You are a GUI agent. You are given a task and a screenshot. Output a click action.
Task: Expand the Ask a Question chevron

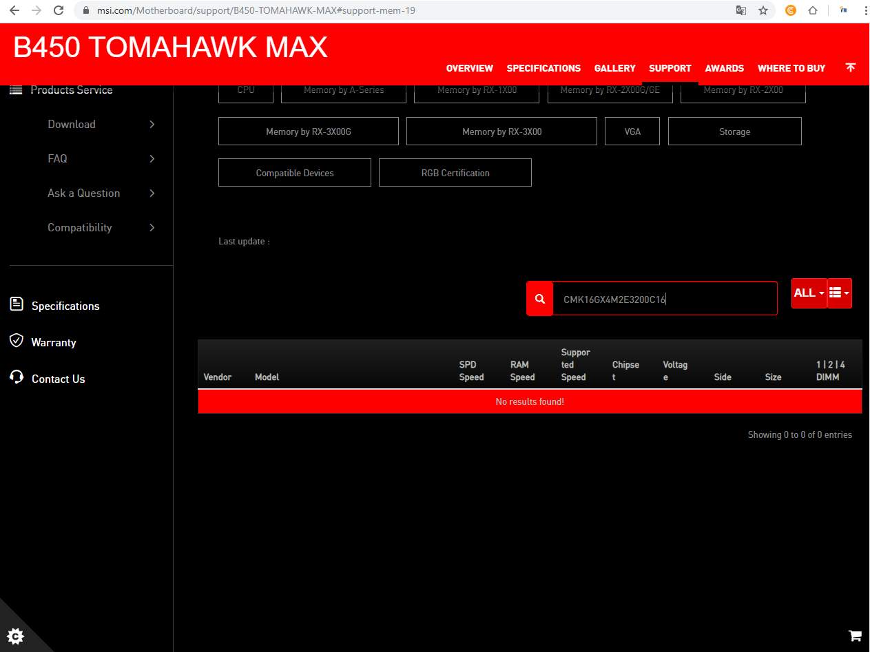(x=152, y=193)
